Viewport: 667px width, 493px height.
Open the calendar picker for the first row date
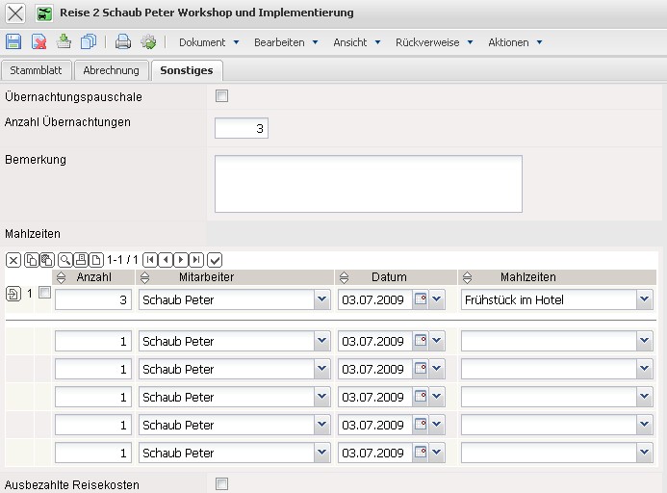pyautogui.click(x=421, y=300)
